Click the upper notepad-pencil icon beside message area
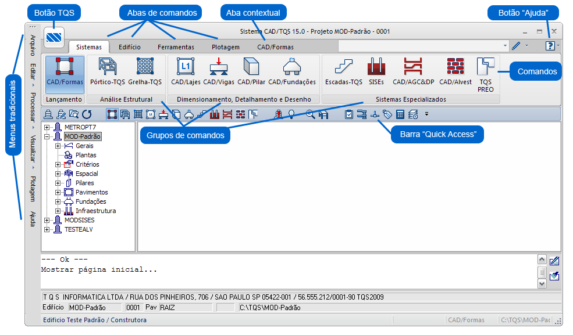The width and height of the screenshot is (573, 335). (554, 261)
